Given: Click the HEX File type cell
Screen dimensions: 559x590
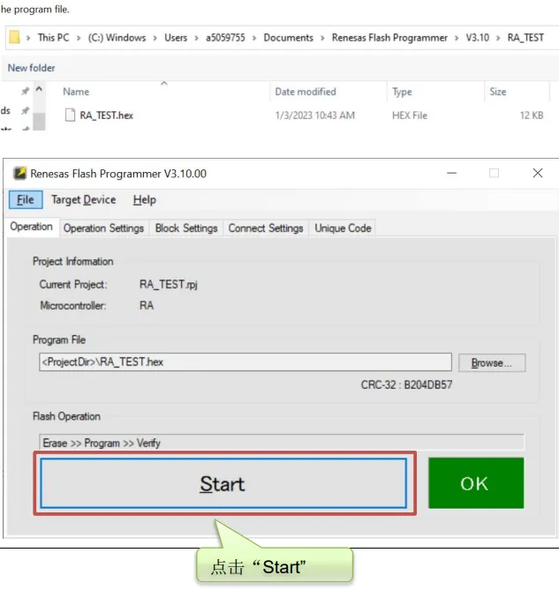Looking at the screenshot, I should 410,116.
